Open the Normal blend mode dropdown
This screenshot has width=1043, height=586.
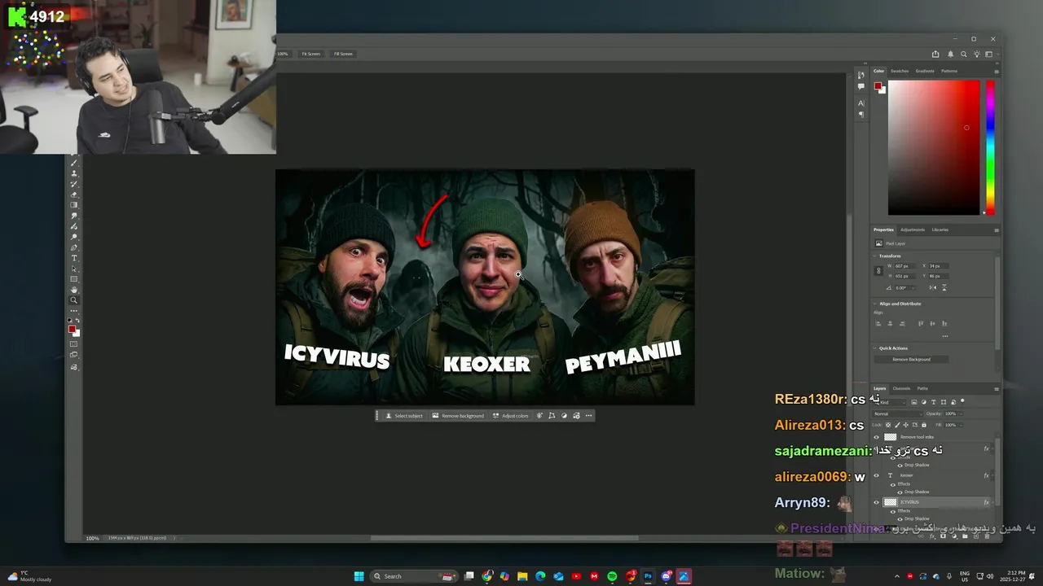[x=898, y=413]
